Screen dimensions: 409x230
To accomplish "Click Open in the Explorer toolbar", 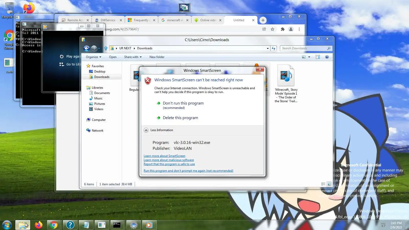I will click(113, 57).
